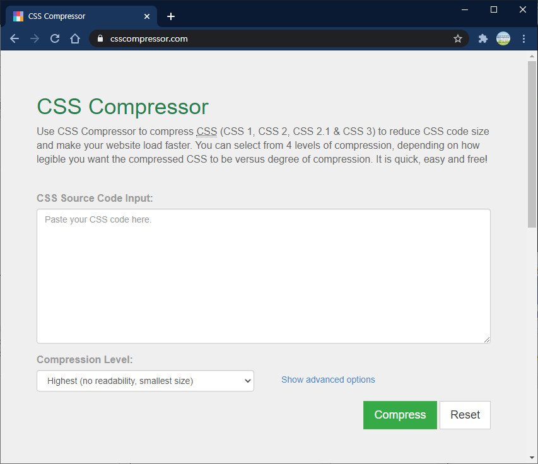The height and width of the screenshot is (464, 538).
Task: Maximize the Chrome window
Action: 494,9
